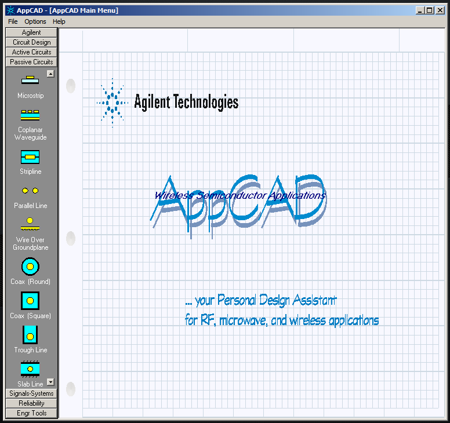
Task: Open the Slab Line icon
Action: coord(30,369)
